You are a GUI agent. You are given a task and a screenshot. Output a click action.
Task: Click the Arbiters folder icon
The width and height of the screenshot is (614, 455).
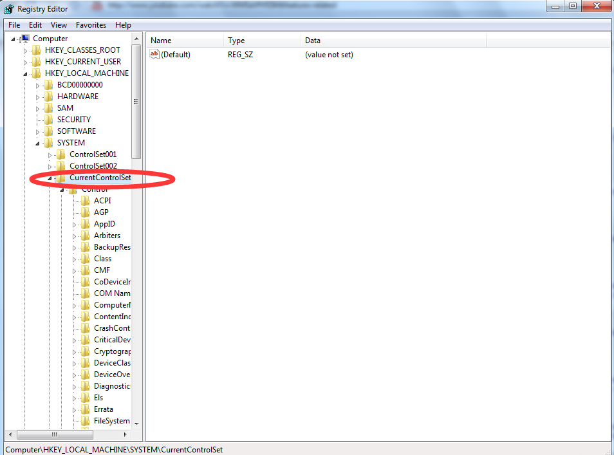coord(86,236)
